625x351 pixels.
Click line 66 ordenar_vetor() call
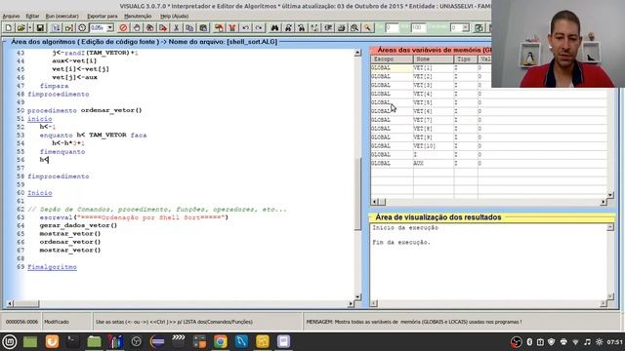coord(70,242)
